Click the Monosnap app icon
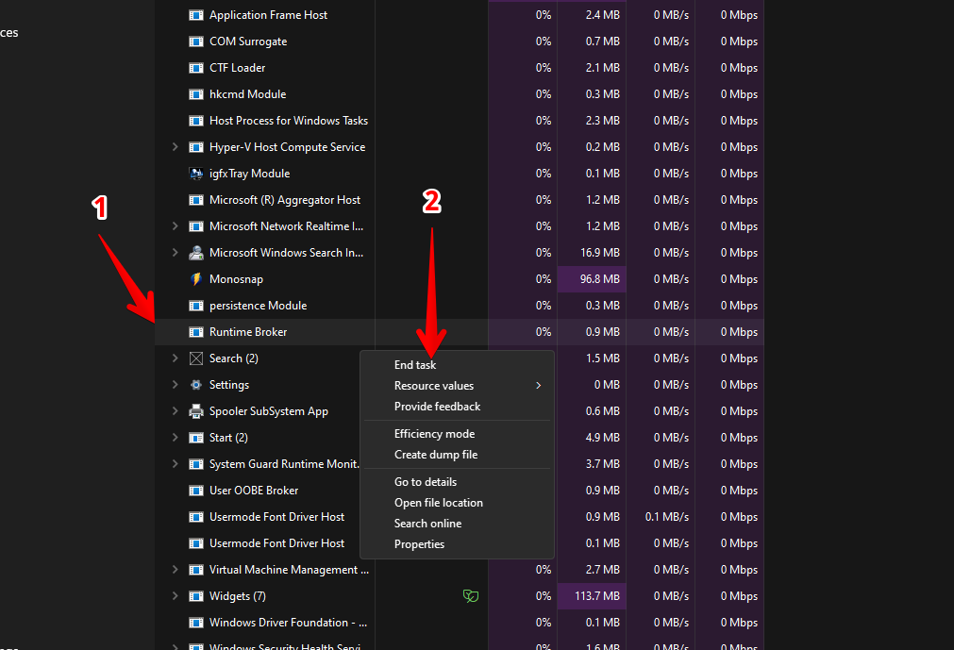This screenshot has width=954, height=650. (196, 279)
